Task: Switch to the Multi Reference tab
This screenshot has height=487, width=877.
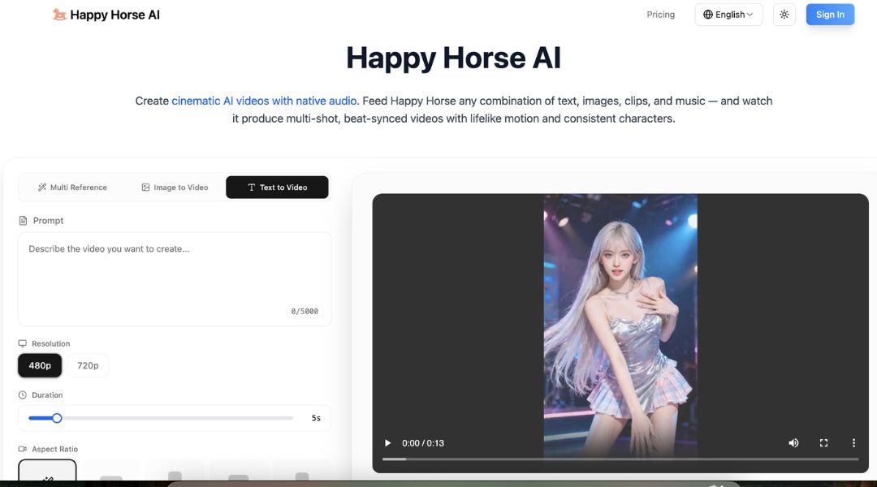Action: coord(72,187)
